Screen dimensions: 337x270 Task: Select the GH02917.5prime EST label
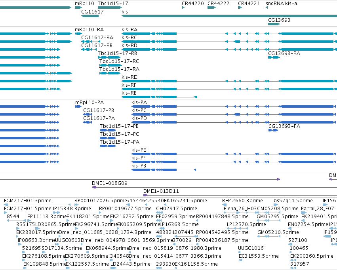tap(177, 209)
